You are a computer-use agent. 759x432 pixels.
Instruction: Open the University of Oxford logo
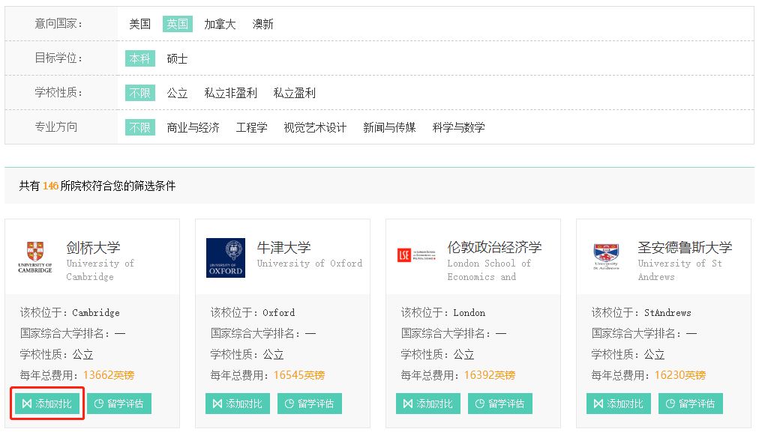(x=226, y=258)
